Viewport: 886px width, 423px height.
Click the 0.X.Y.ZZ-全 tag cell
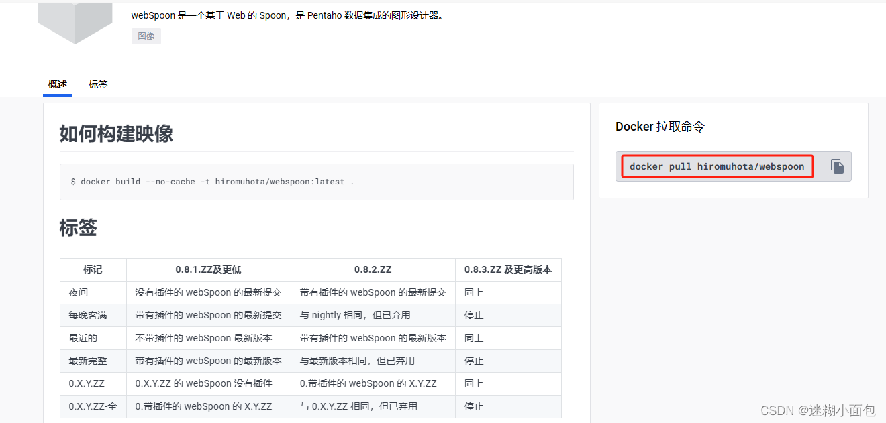(93, 406)
